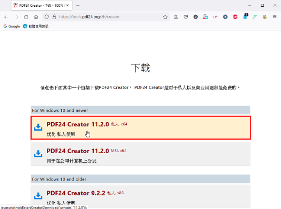Viewport: 281px width, 209px height.
Task: Click the dark circle extension icon
Action: click(x=196, y=17)
